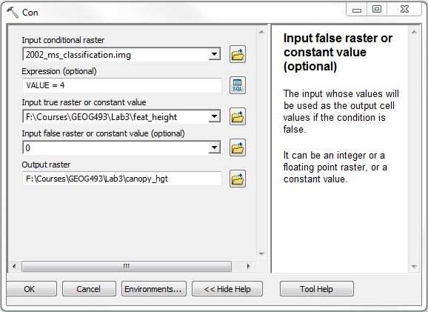Click the horizontal scrollbar thumb

(x=127, y=266)
